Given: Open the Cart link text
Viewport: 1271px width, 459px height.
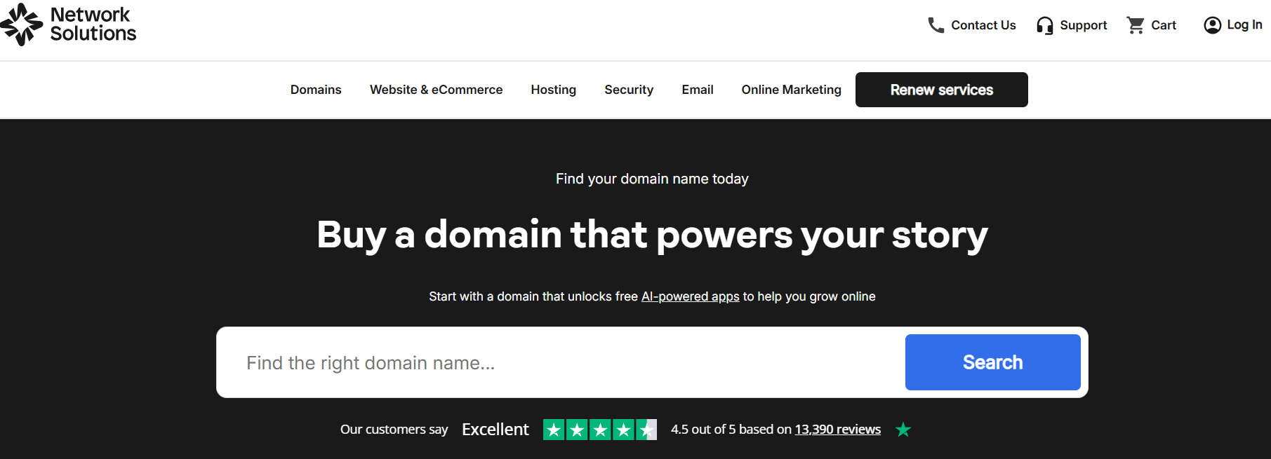Looking at the screenshot, I should pyautogui.click(x=1164, y=25).
